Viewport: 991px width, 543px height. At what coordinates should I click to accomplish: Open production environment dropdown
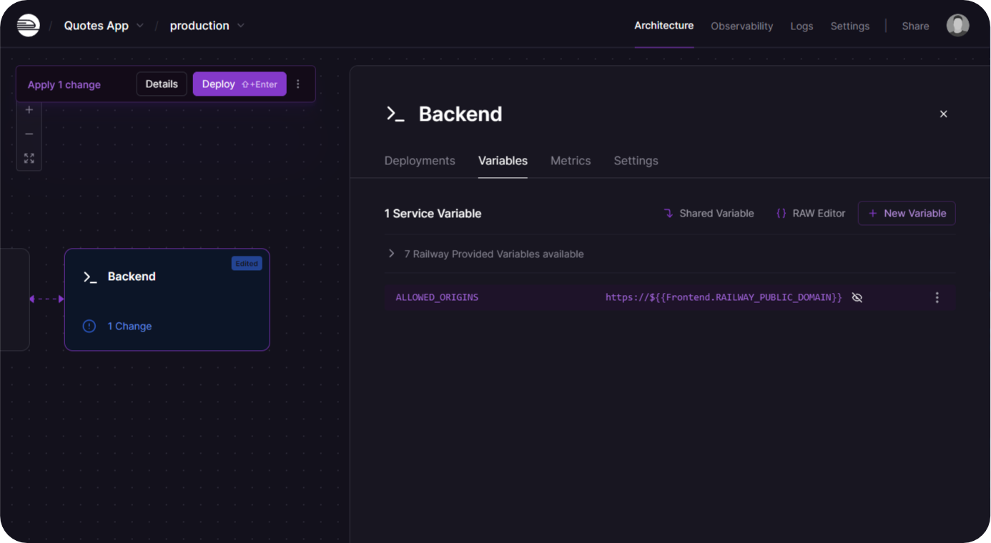(207, 26)
